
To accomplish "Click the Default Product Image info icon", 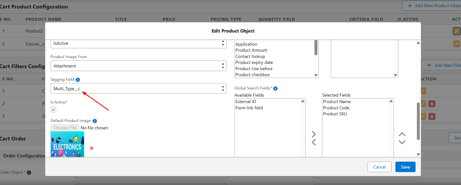I will (x=95, y=121).
